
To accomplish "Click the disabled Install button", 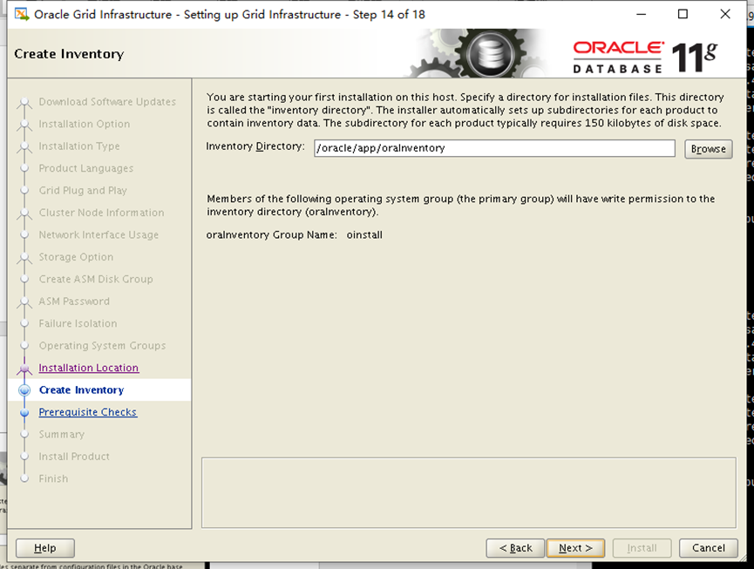I will (x=642, y=548).
